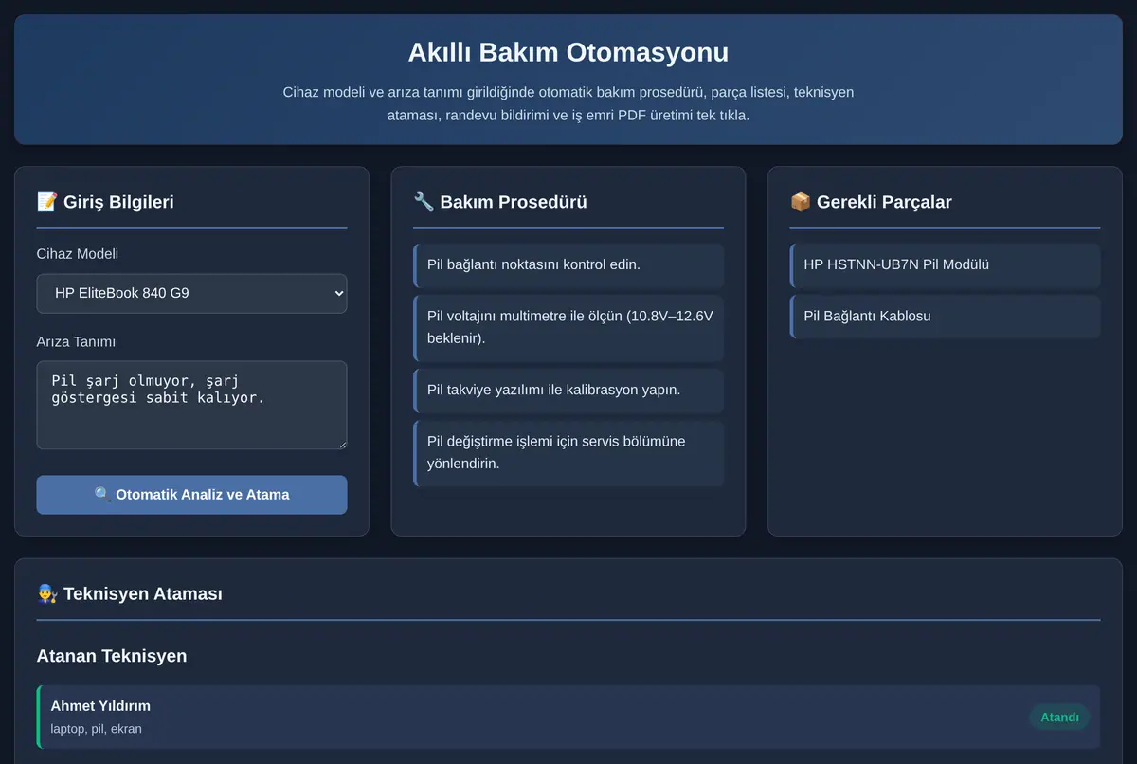Screen dimensions: 1137x764
Task: Click the technician icon beside Teknisyen Ataması
Action: point(46,594)
